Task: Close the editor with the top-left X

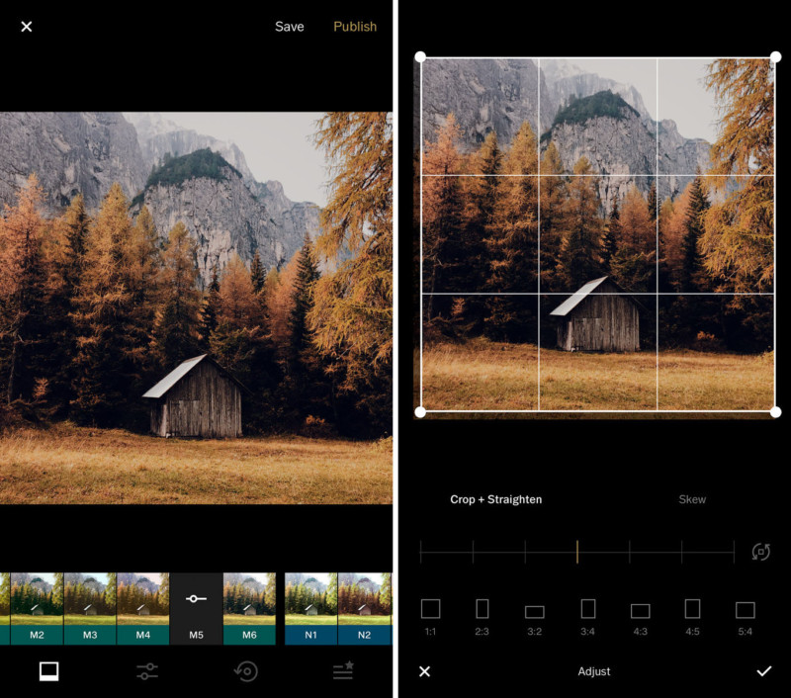Action: point(27,27)
